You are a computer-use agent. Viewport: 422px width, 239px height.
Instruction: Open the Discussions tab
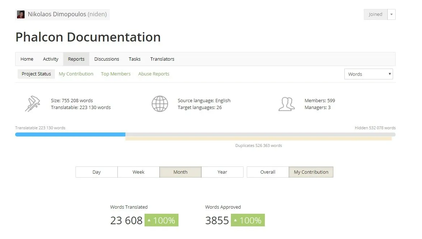click(107, 59)
